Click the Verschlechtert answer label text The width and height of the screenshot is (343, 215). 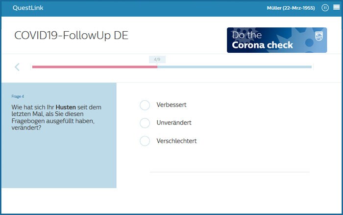point(176,141)
